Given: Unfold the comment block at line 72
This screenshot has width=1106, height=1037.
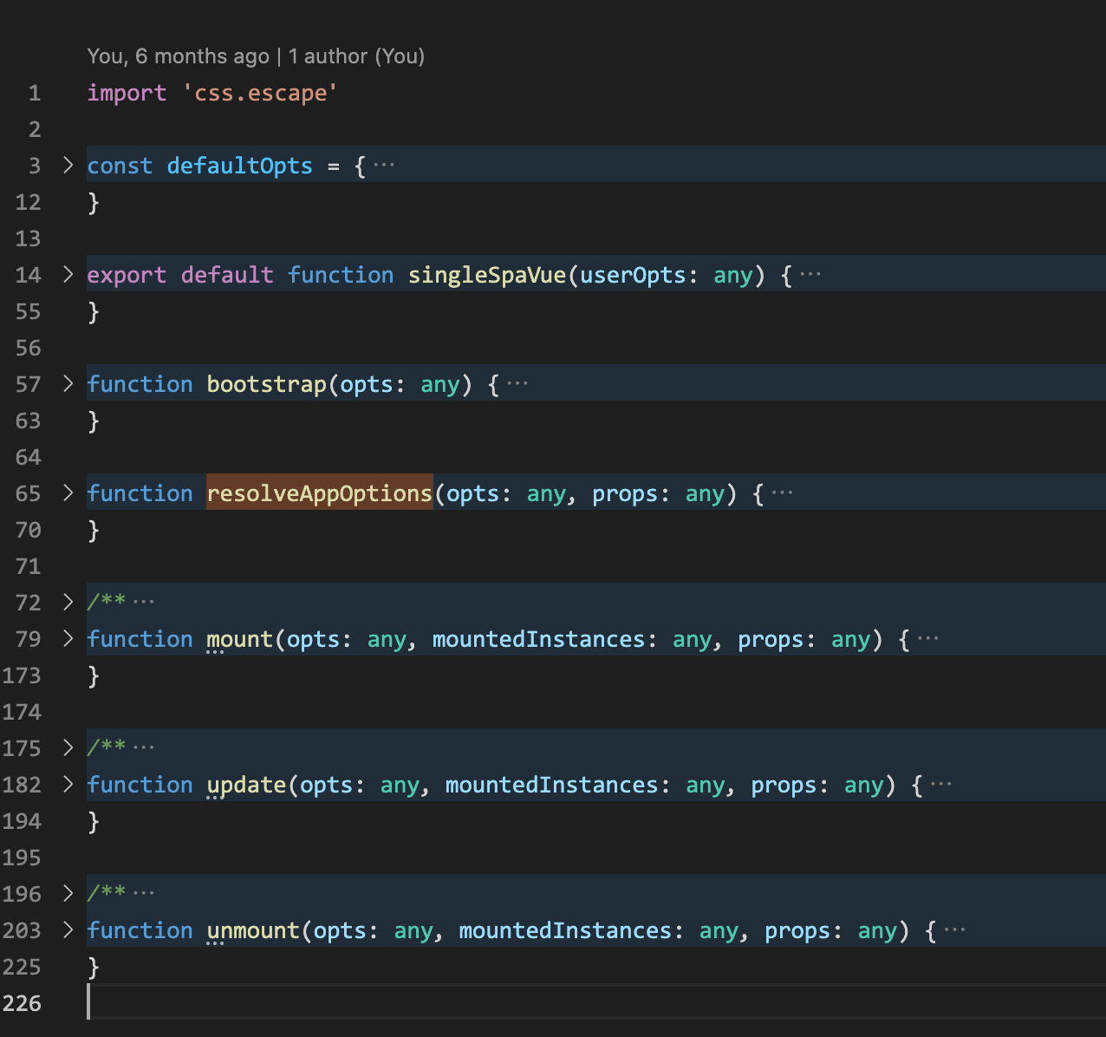Looking at the screenshot, I should pyautogui.click(x=68, y=602).
